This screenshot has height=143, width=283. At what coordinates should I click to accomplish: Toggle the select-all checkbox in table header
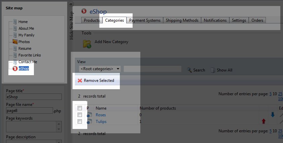coord(80,108)
